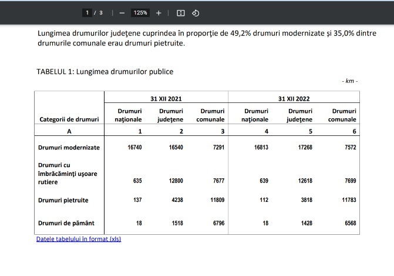
Task: Click the value 11809 cell
Action: (217, 200)
